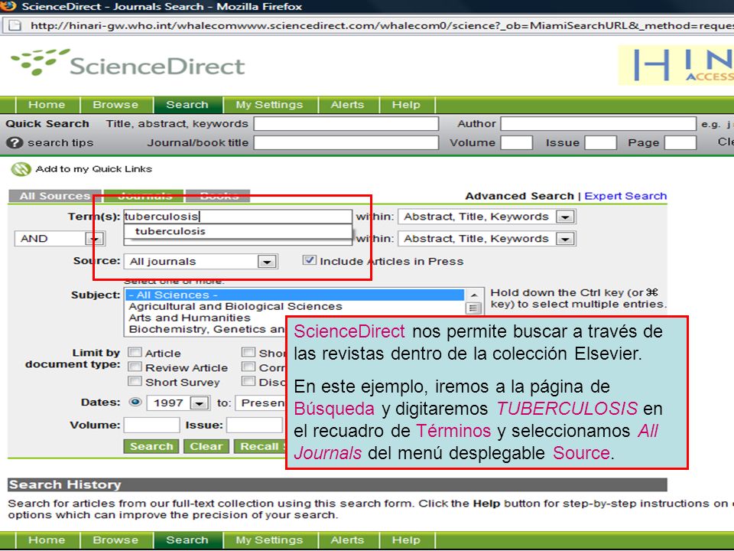Click the Recall Search button
Image resolution: width=734 pixels, height=551 pixels.
(260, 446)
